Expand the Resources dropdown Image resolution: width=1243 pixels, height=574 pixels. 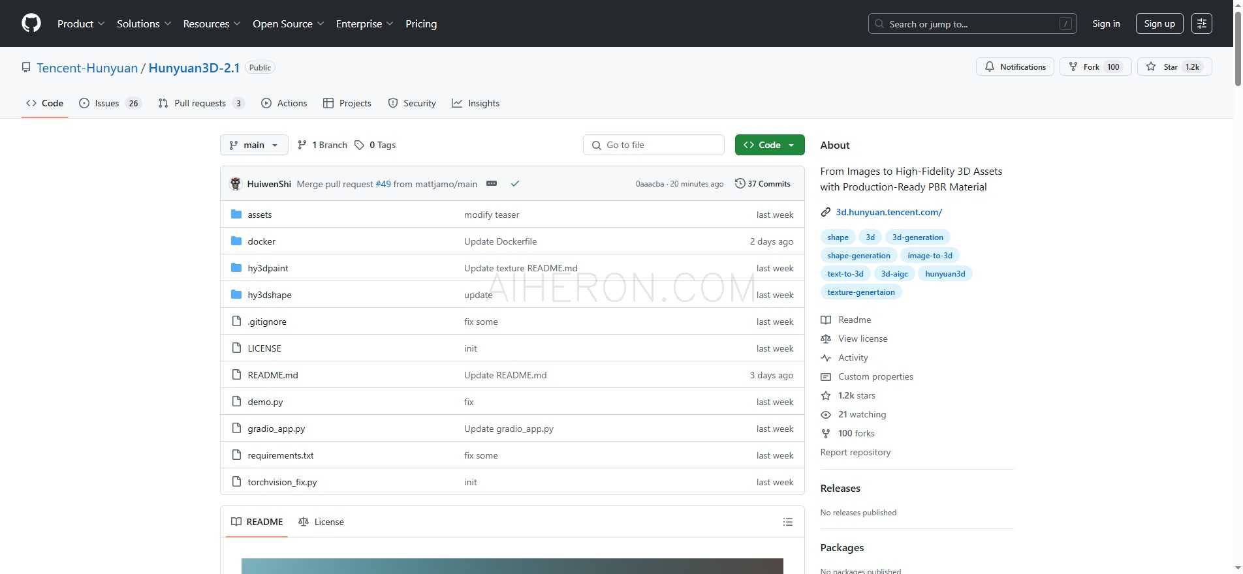pyautogui.click(x=212, y=23)
